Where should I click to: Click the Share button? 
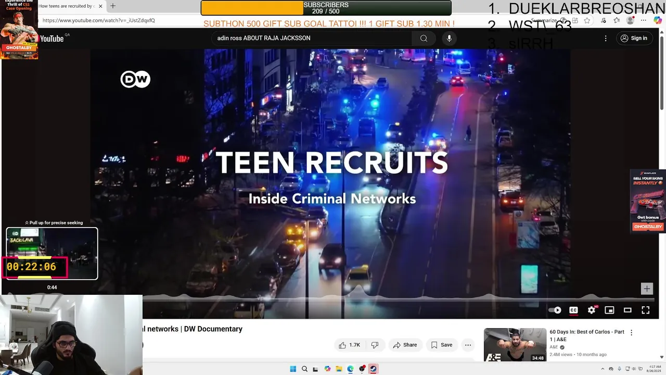[x=405, y=345]
